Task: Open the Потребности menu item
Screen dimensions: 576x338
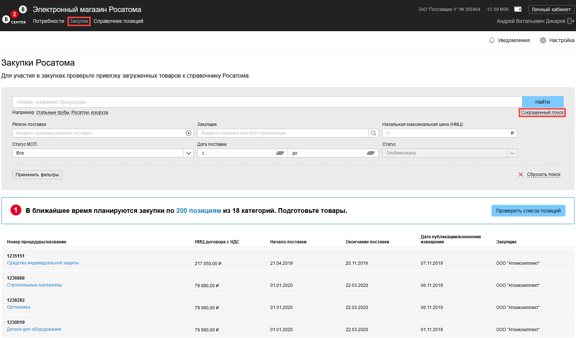Action: 49,21
